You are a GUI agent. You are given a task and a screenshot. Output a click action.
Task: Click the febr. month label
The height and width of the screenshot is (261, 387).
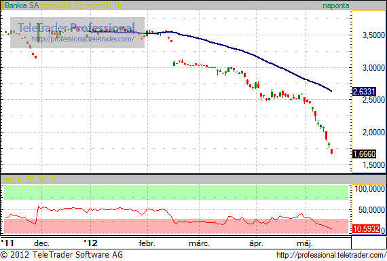[x=147, y=243]
